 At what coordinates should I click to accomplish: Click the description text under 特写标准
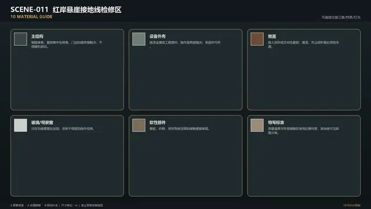303,131
